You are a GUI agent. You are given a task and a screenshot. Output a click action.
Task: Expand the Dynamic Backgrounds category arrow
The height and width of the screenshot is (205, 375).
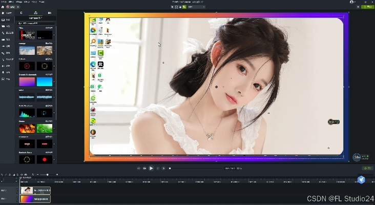point(55,81)
